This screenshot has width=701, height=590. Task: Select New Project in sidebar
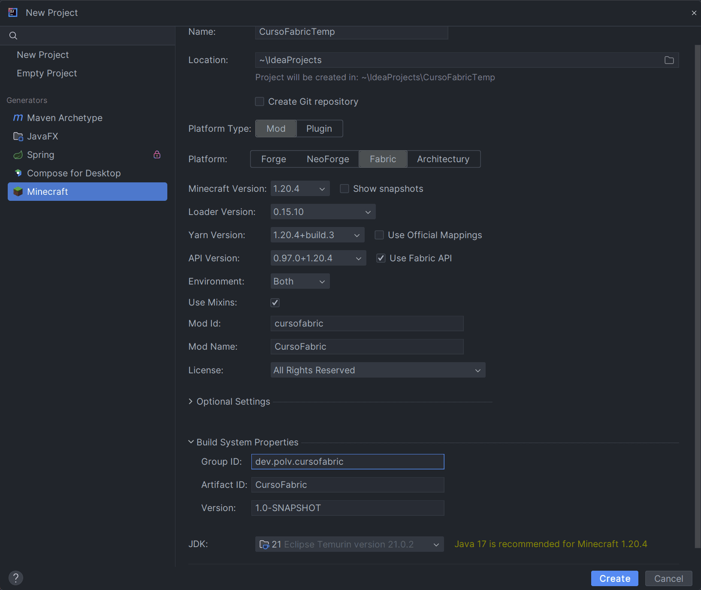coord(88,55)
